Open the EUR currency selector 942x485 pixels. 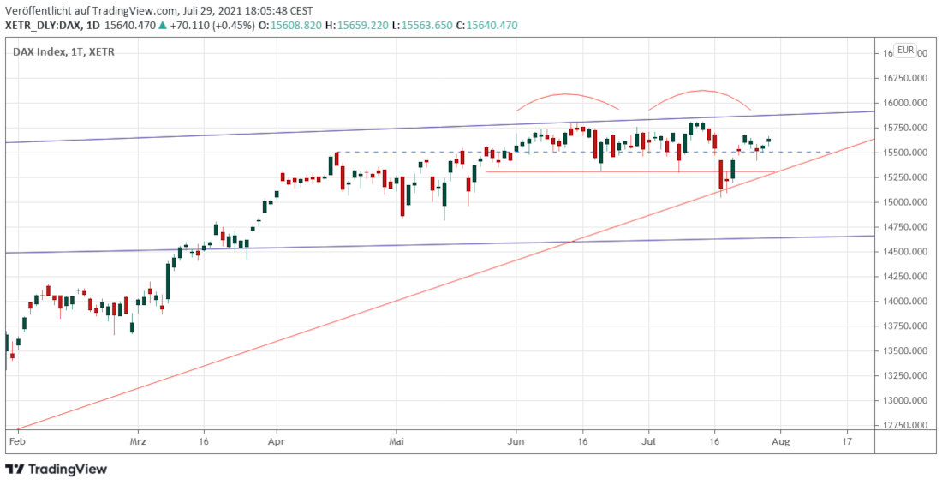[x=905, y=50]
